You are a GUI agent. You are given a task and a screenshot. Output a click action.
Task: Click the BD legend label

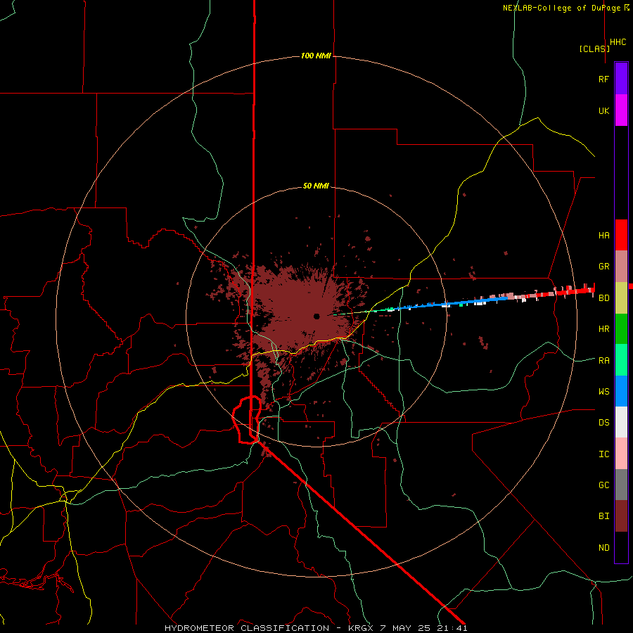coord(604,298)
